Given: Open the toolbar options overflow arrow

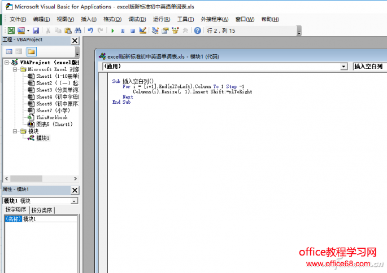Looking at the screenshot, I should click(299, 31).
